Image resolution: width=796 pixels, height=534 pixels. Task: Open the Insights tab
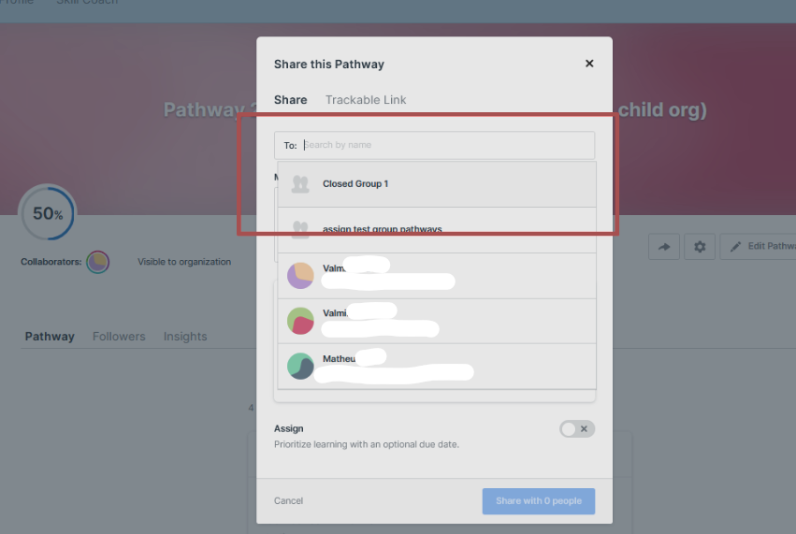coord(185,337)
